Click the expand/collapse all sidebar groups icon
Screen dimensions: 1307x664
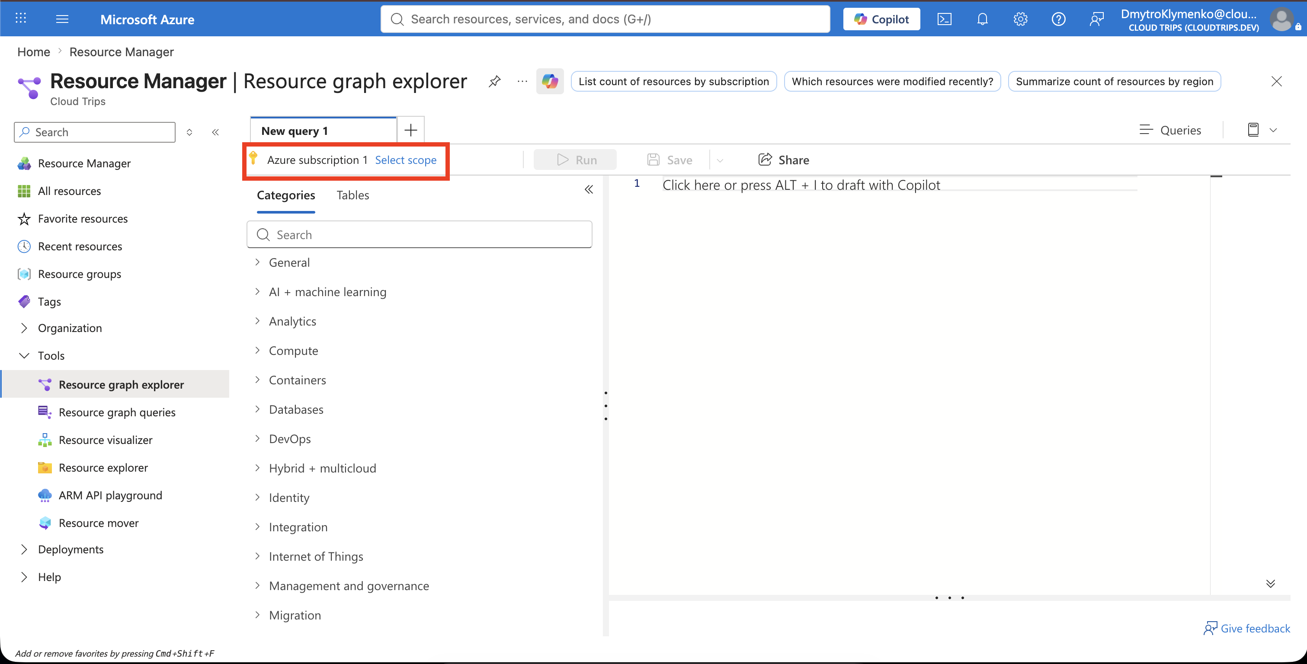click(x=189, y=132)
